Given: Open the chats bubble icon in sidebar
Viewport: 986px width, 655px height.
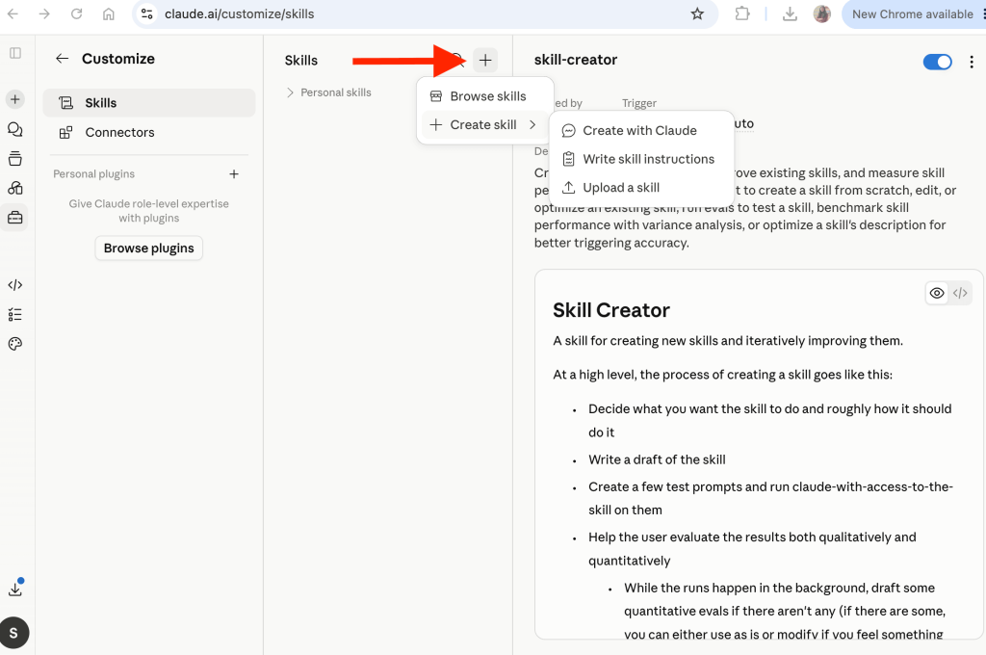Looking at the screenshot, I should pyautogui.click(x=15, y=129).
